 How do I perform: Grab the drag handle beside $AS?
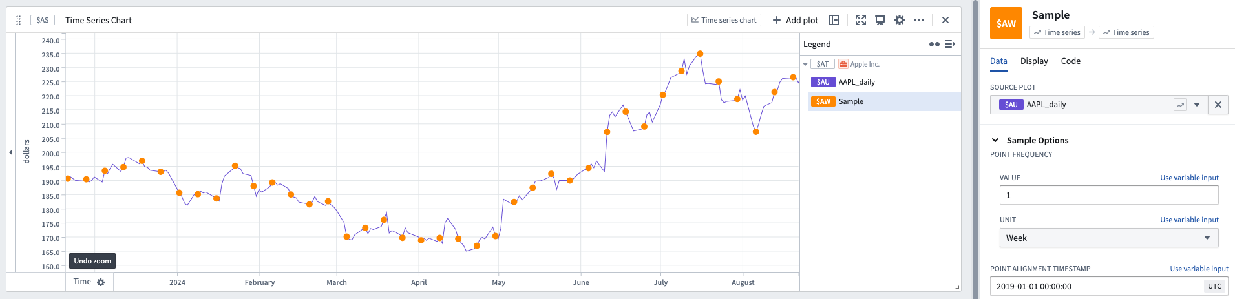pyautogui.click(x=18, y=20)
